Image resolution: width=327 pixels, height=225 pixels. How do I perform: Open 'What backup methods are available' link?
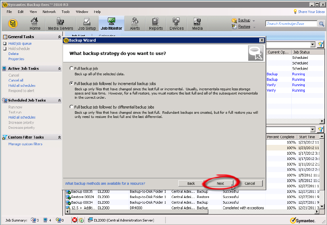pyautogui.click(x=105, y=183)
